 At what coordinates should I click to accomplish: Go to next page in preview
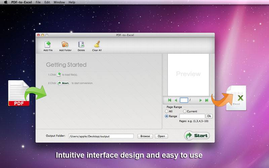200,100
